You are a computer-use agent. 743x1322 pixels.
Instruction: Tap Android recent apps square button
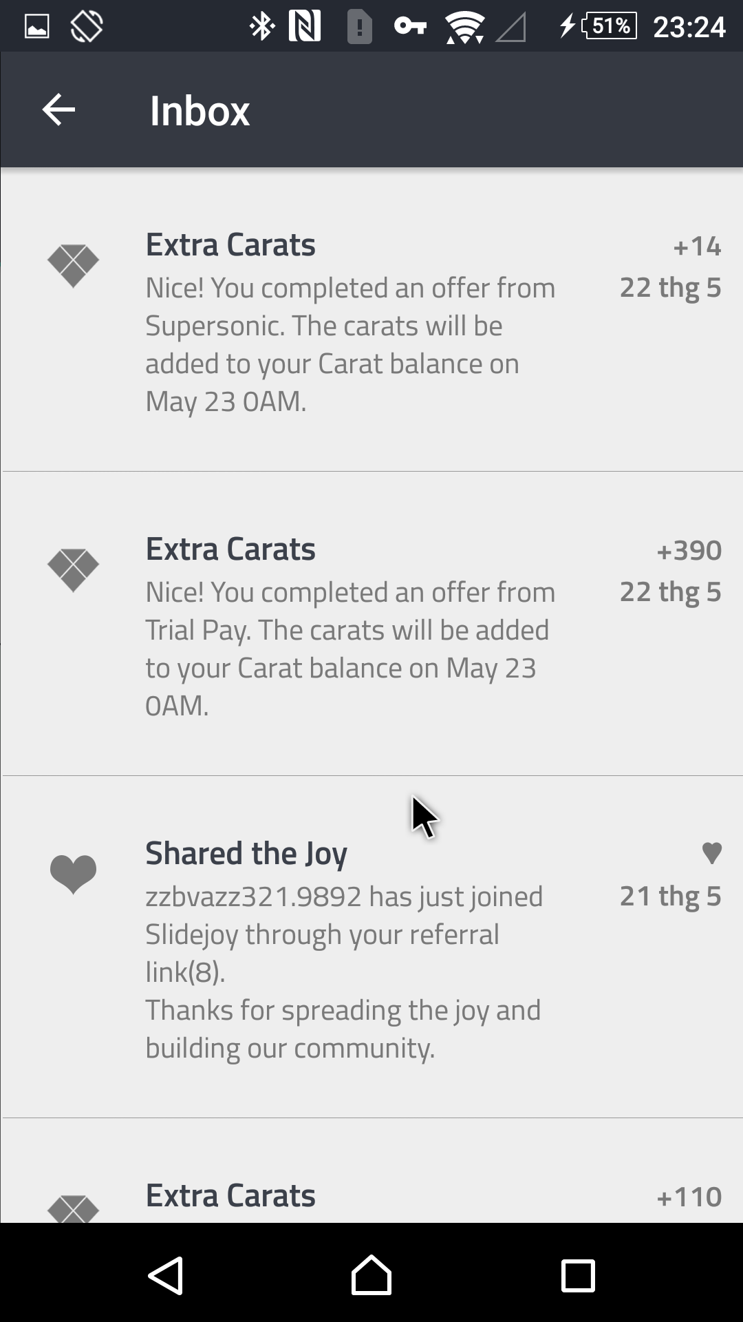coord(577,1275)
